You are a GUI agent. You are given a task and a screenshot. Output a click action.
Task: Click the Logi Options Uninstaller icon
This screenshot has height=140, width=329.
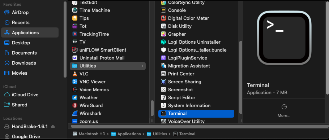[163, 42]
